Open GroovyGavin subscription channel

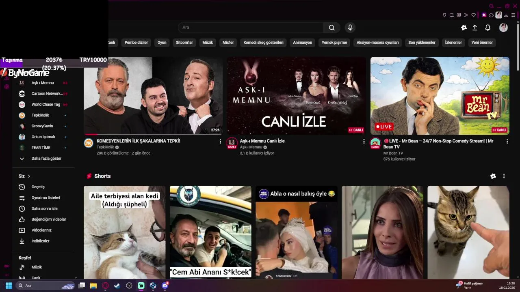pyautogui.click(x=43, y=126)
